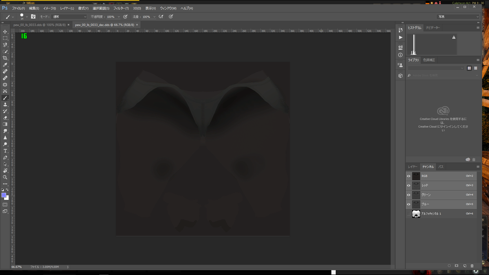Select the Horizontal Type tool
Image resolution: width=489 pixels, height=275 pixels.
pos(5,151)
